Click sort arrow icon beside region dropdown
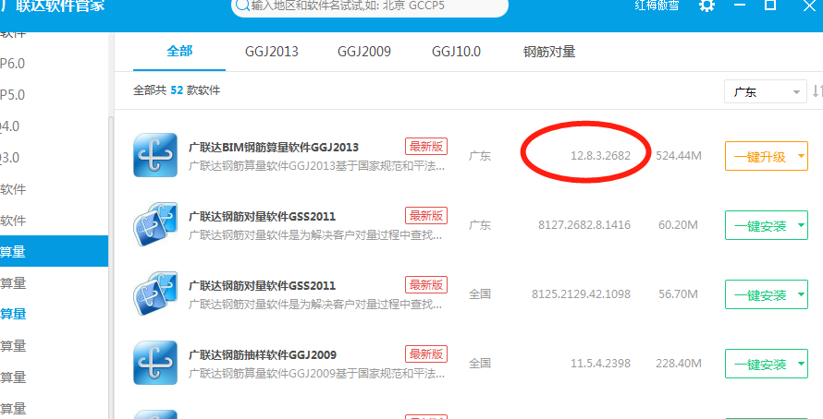The height and width of the screenshot is (419, 823). [x=817, y=91]
